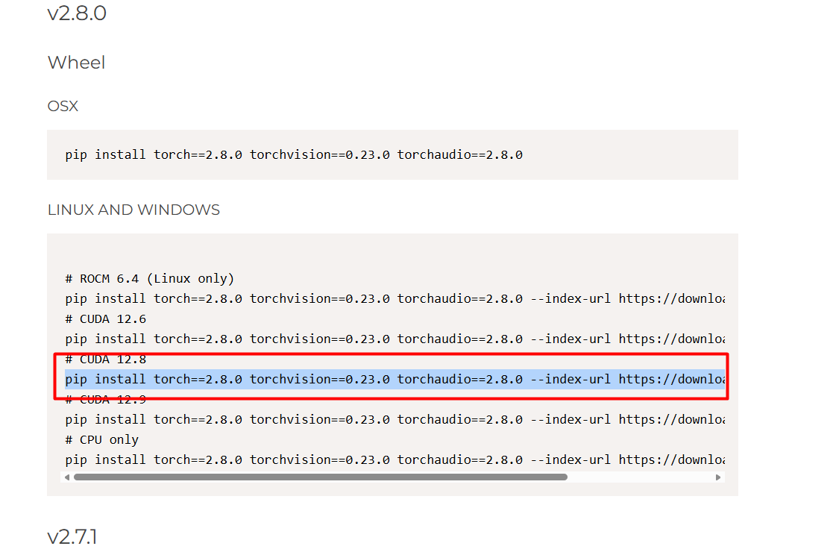The width and height of the screenshot is (836, 552).
Task: Click the Wheel subheading
Action: (76, 63)
